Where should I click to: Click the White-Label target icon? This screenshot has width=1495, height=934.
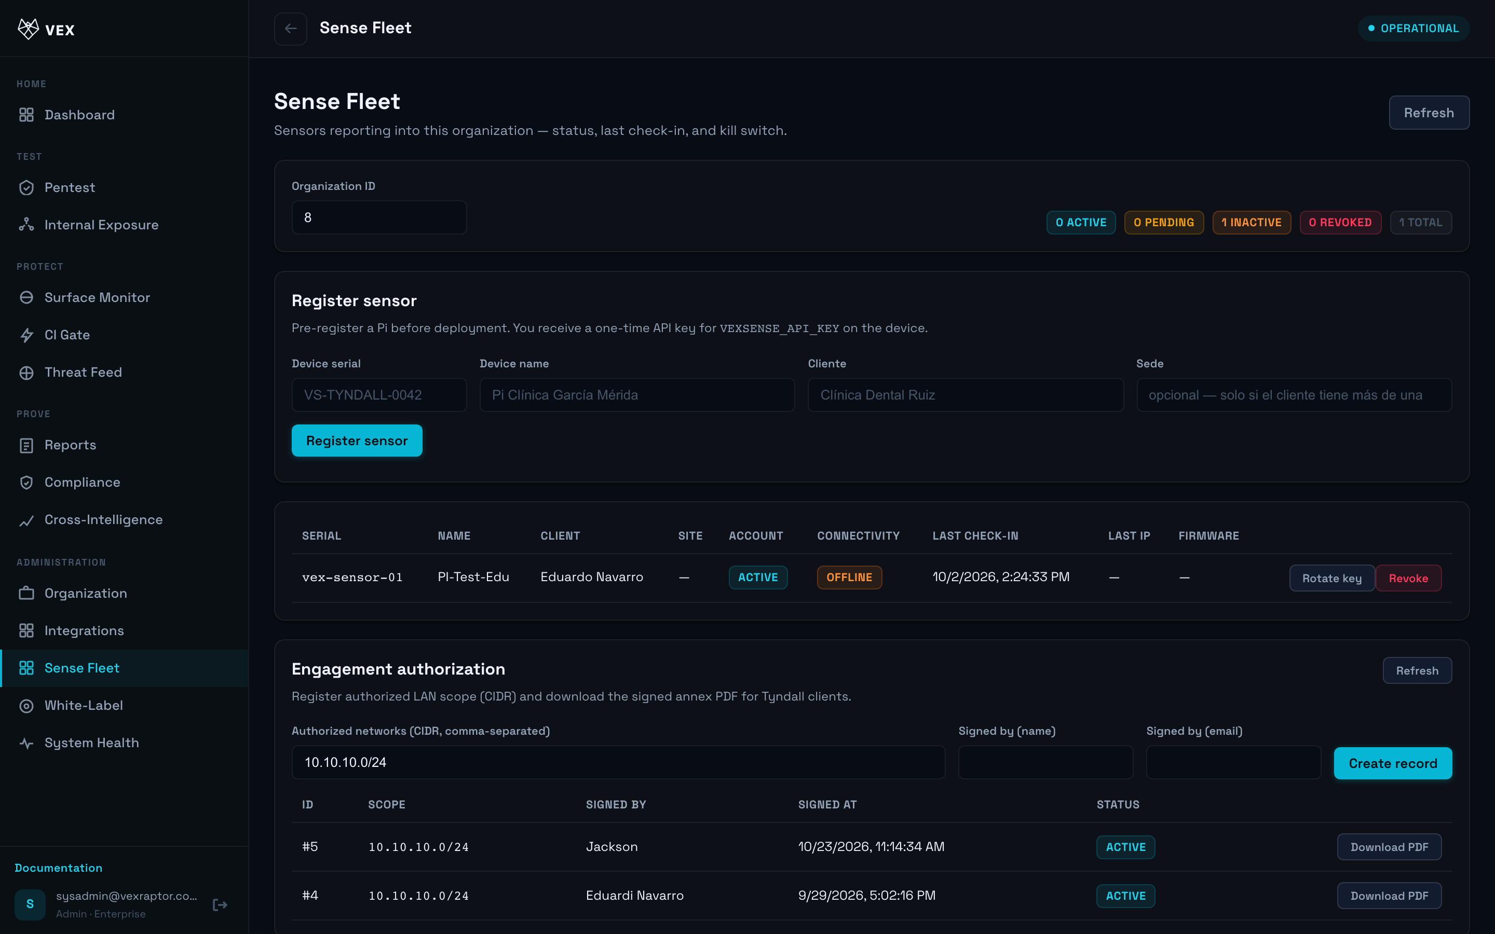point(26,706)
